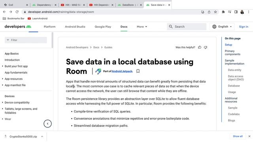253x142 pixels.
Task: Go back with the browser back arrow
Action: point(4,12)
